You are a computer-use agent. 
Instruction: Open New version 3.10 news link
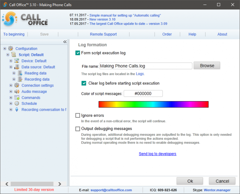(x=102, y=19)
